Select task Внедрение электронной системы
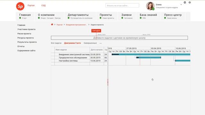The height and width of the screenshot is (115, 205). click(74, 54)
